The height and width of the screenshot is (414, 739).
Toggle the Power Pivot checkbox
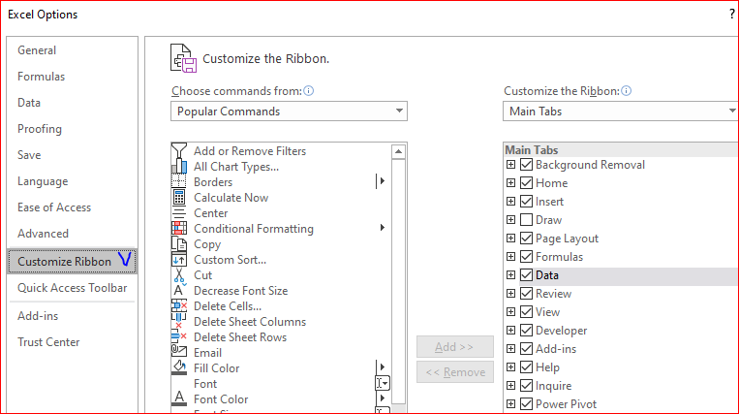[526, 404]
